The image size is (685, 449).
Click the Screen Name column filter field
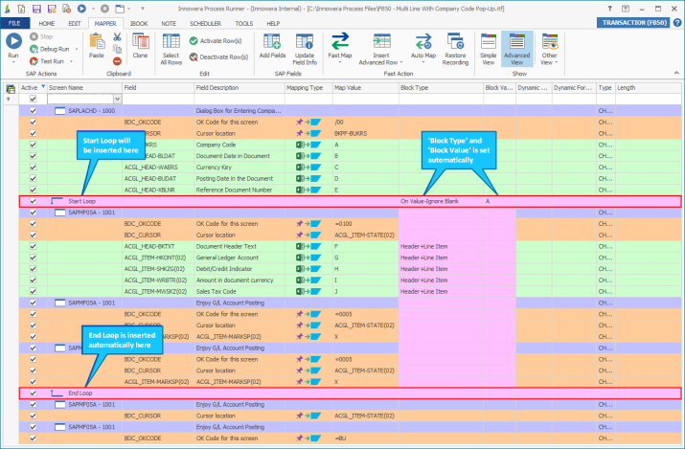[80, 99]
